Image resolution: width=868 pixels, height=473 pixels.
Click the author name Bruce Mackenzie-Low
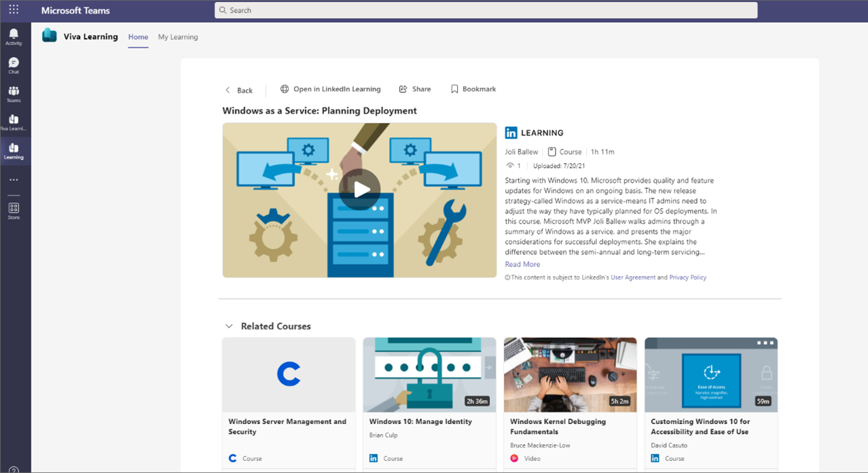pos(541,445)
